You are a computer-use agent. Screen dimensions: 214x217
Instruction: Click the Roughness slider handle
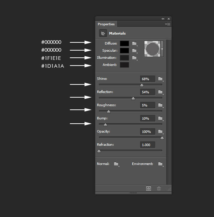(x=108, y=112)
